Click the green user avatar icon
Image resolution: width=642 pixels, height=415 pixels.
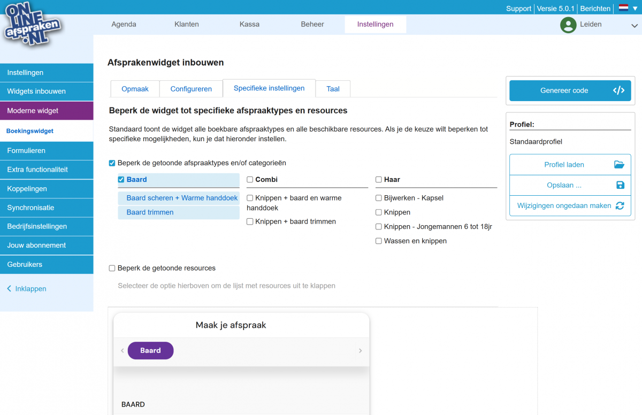point(568,25)
